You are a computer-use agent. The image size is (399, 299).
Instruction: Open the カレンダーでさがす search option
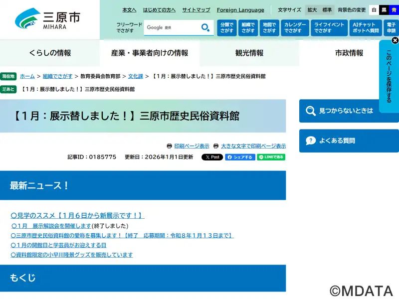tap(295, 28)
